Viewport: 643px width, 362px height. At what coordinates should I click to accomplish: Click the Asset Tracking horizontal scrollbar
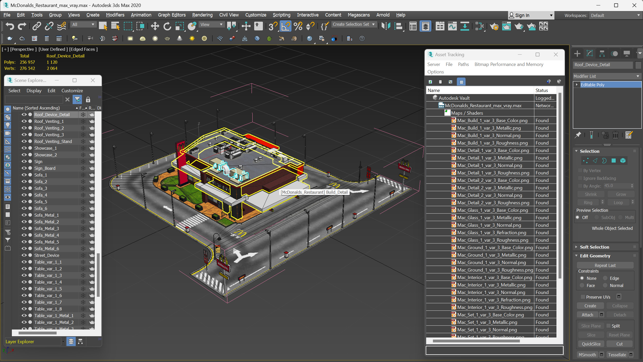(x=476, y=341)
